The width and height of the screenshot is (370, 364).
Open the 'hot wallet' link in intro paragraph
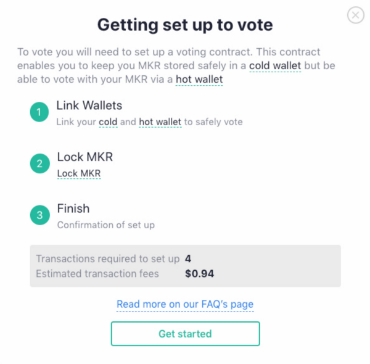199,79
